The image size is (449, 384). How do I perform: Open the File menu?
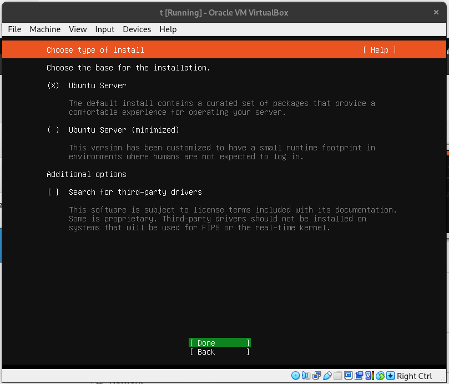point(14,29)
